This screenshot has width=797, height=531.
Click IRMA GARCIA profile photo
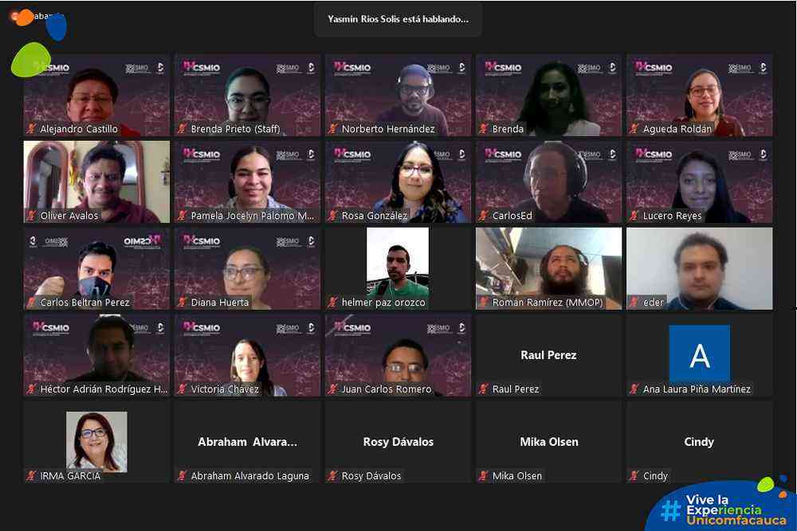click(96, 442)
